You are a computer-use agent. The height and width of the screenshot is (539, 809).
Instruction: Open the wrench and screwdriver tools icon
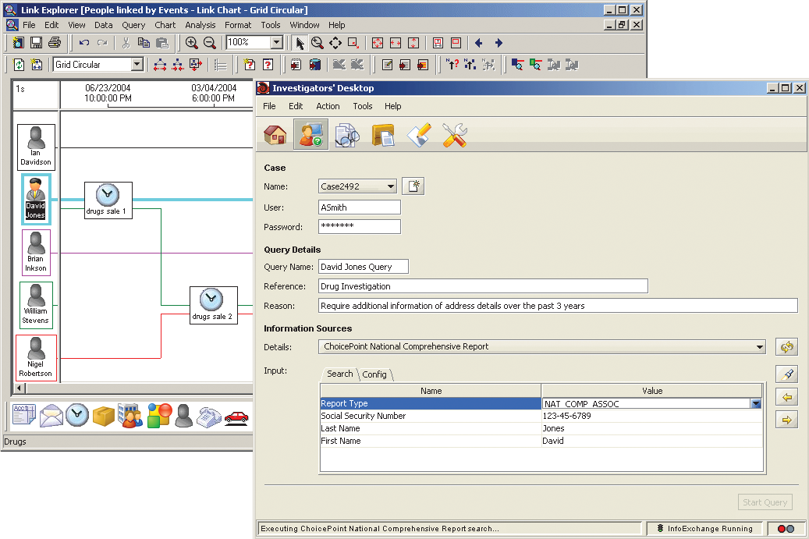tap(454, 135)
